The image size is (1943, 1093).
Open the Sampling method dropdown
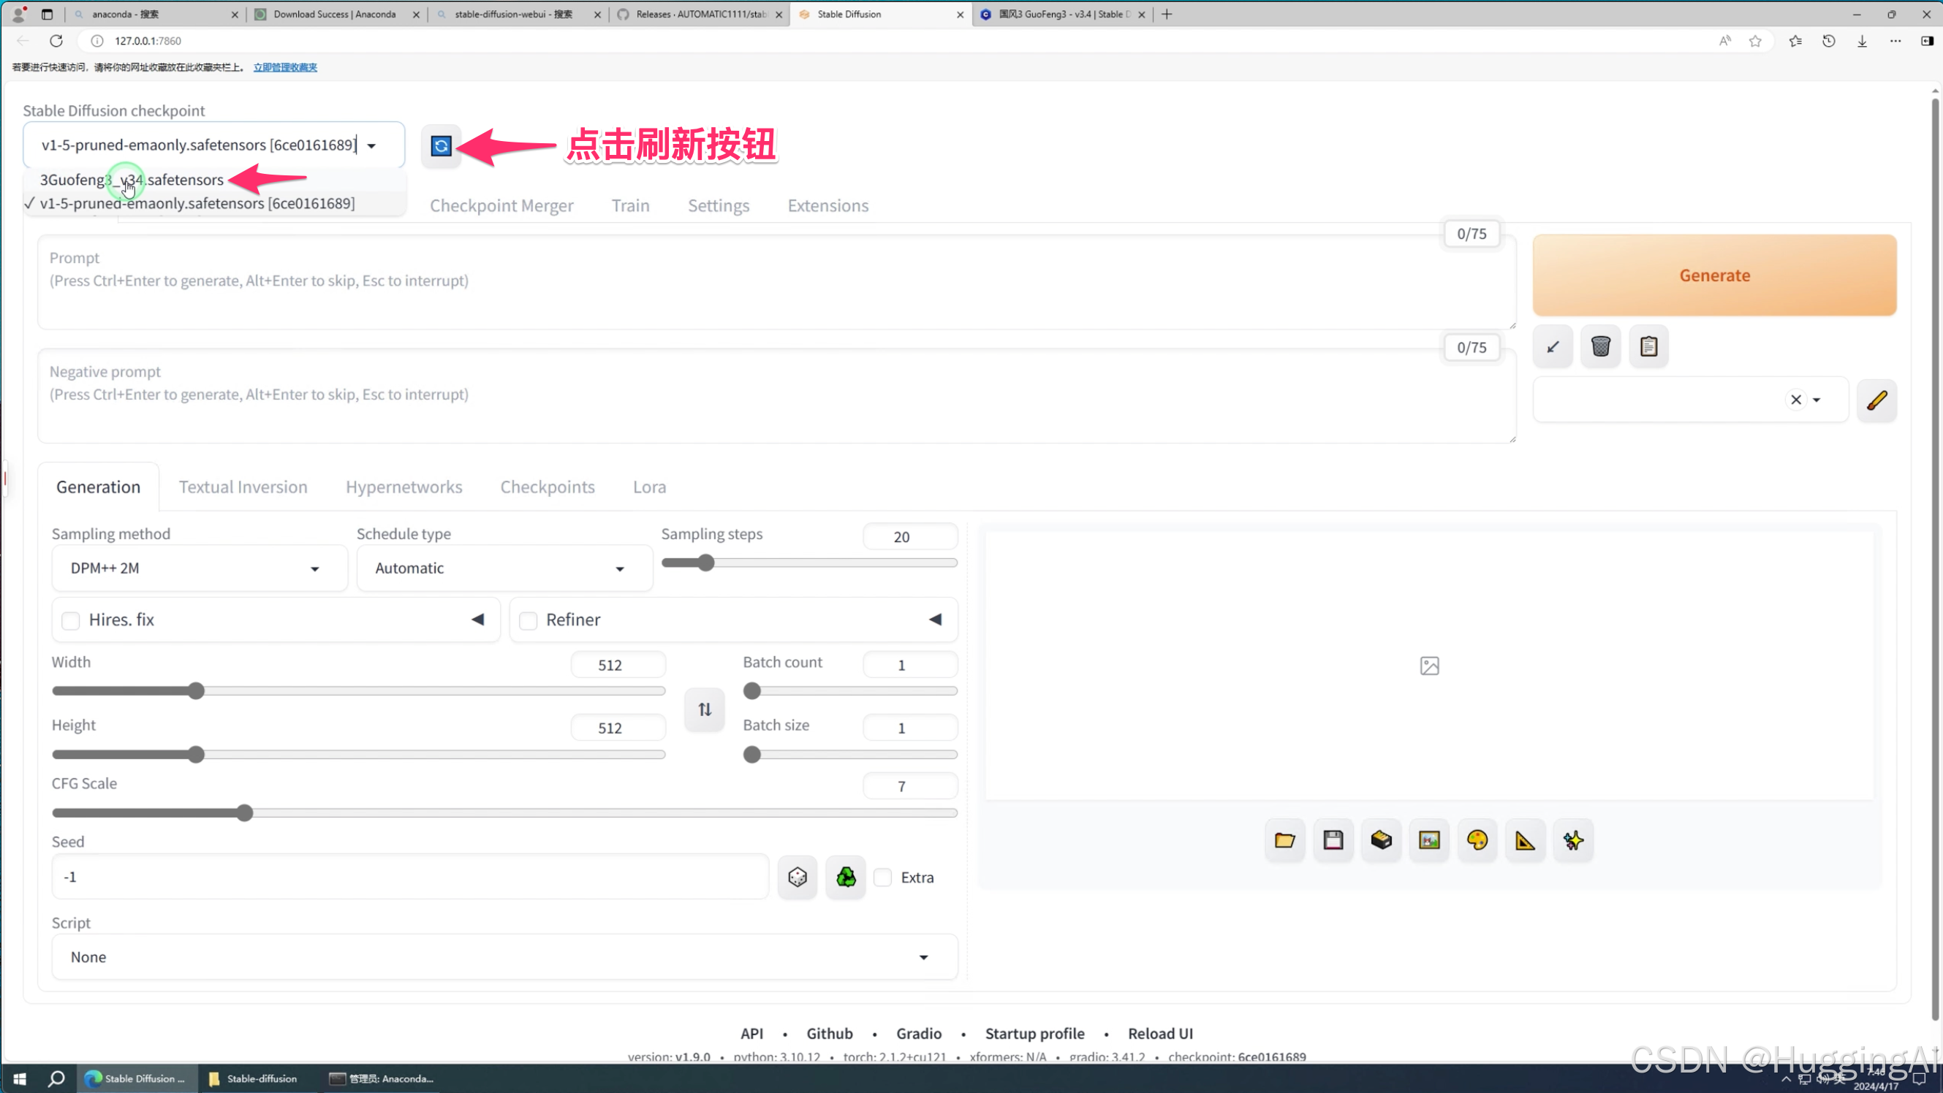point(199,568)
